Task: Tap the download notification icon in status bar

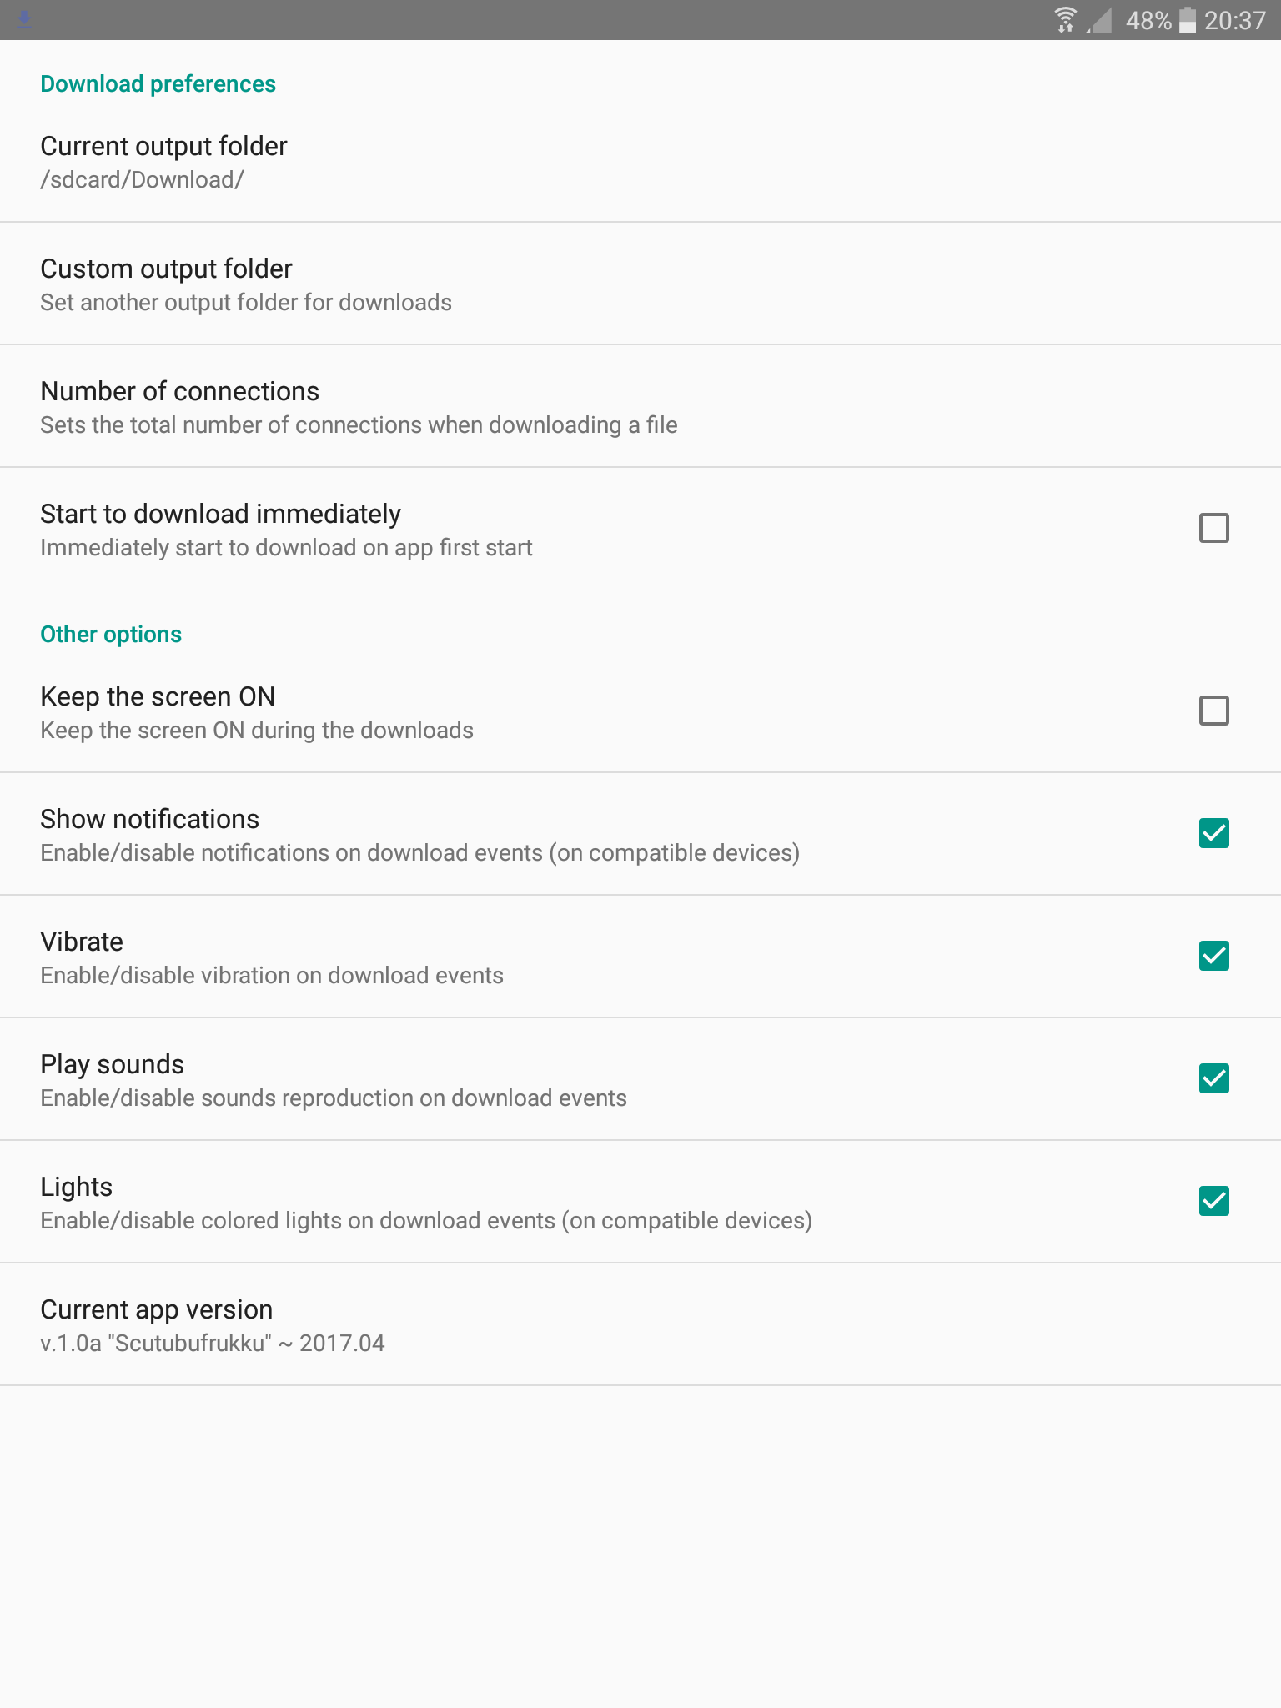Action: (24, 19)
